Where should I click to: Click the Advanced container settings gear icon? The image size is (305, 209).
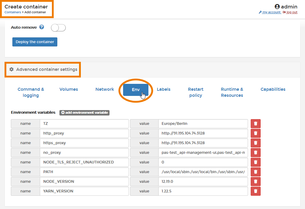(11, 69)
